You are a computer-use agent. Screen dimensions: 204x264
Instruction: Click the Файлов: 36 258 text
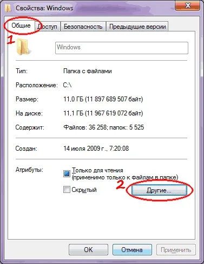tap(85, 127)
